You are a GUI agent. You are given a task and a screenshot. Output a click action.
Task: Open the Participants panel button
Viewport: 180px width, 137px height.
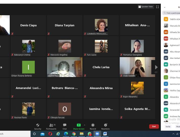click(x=51, y=126)
